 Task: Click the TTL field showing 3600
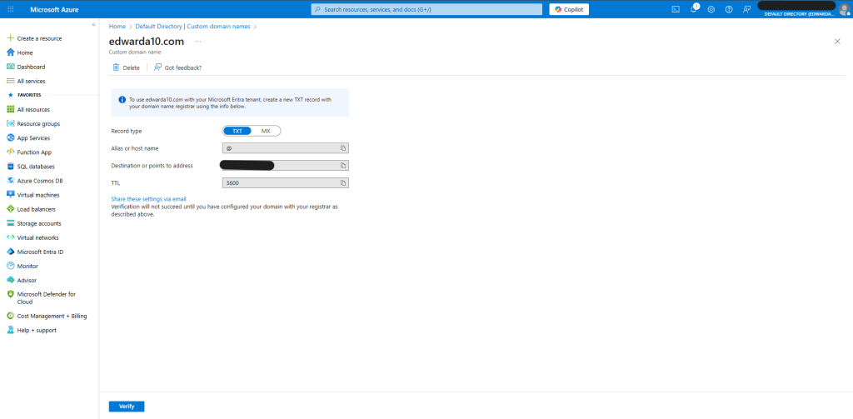[x=286, y=182]
